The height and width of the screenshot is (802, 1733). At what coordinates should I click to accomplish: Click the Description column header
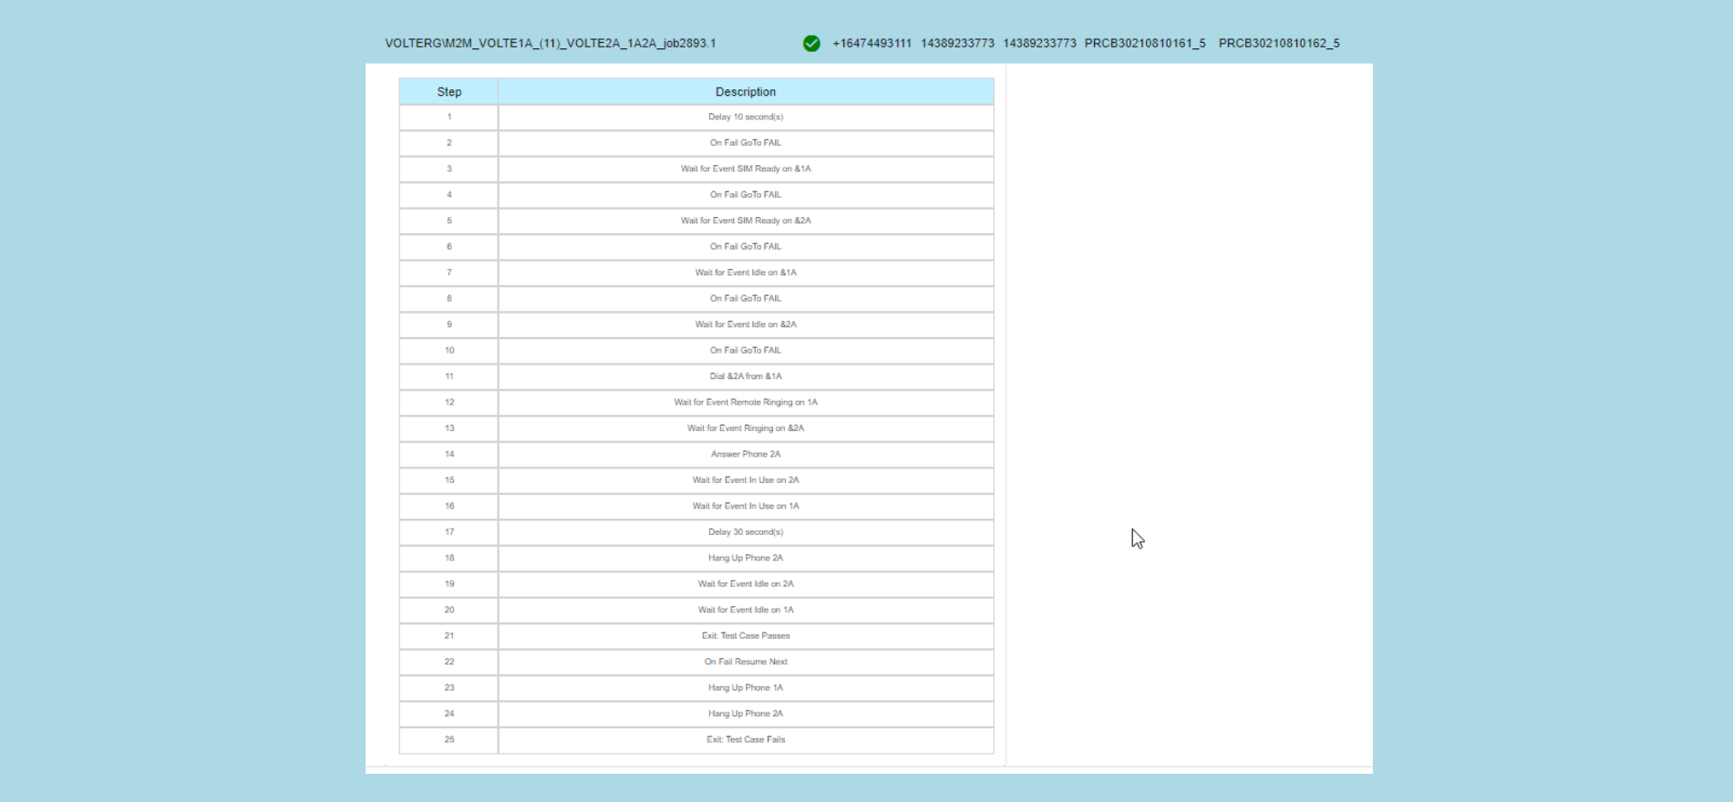(x=746, y=92)
